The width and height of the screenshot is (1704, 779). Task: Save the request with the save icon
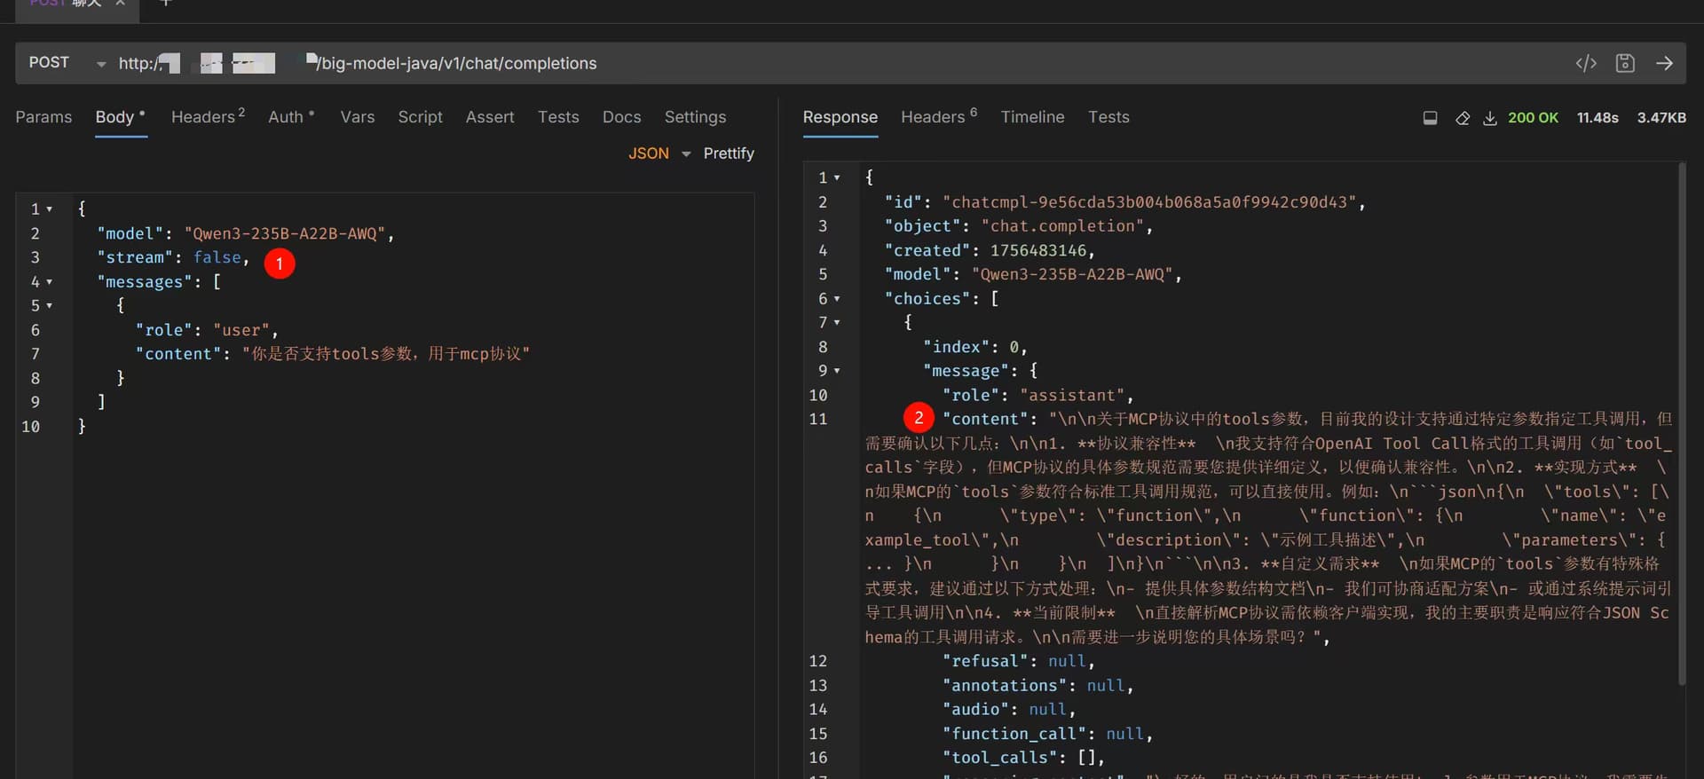pos(1625,63)
